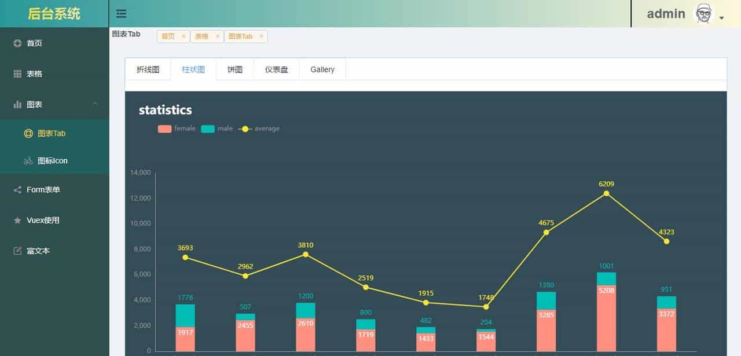Viewport: 741px width, 356px height.
Task: Collapse the 图表 sidebar submenu
Action: click(94, 104)
